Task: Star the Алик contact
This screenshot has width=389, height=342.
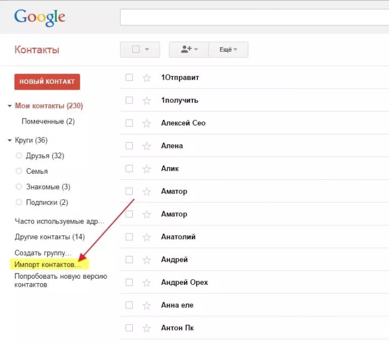Action: pyautogui.click(x=147, y=169)
